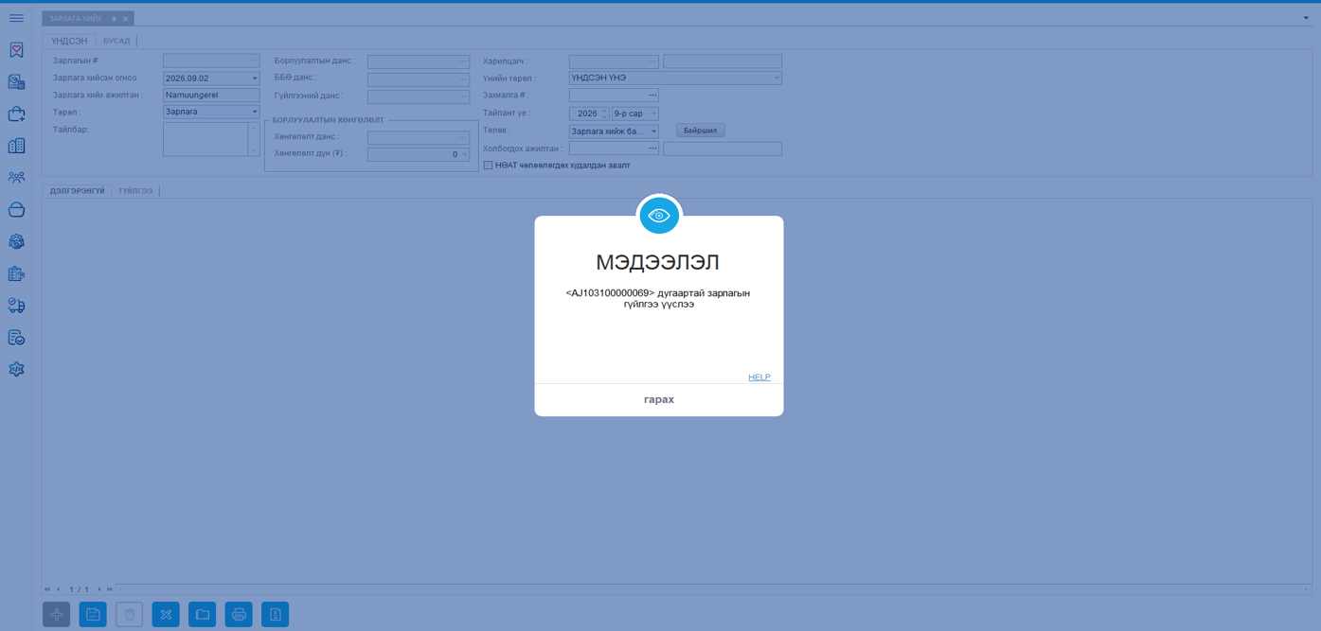Click the printer icon in the bottom toolbar
Screen dimensions: 1321x631
[x=239, y=615]
